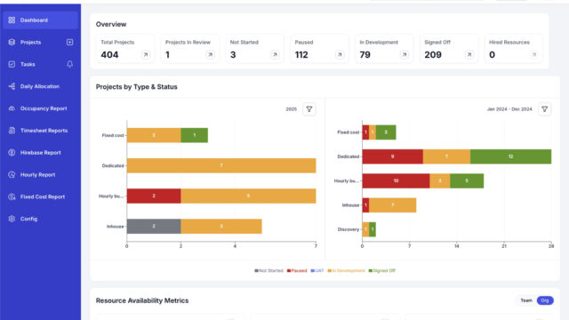Click the Config gear icon
The height and width of the screenshot is (320, 569).
tap(12, 219)
